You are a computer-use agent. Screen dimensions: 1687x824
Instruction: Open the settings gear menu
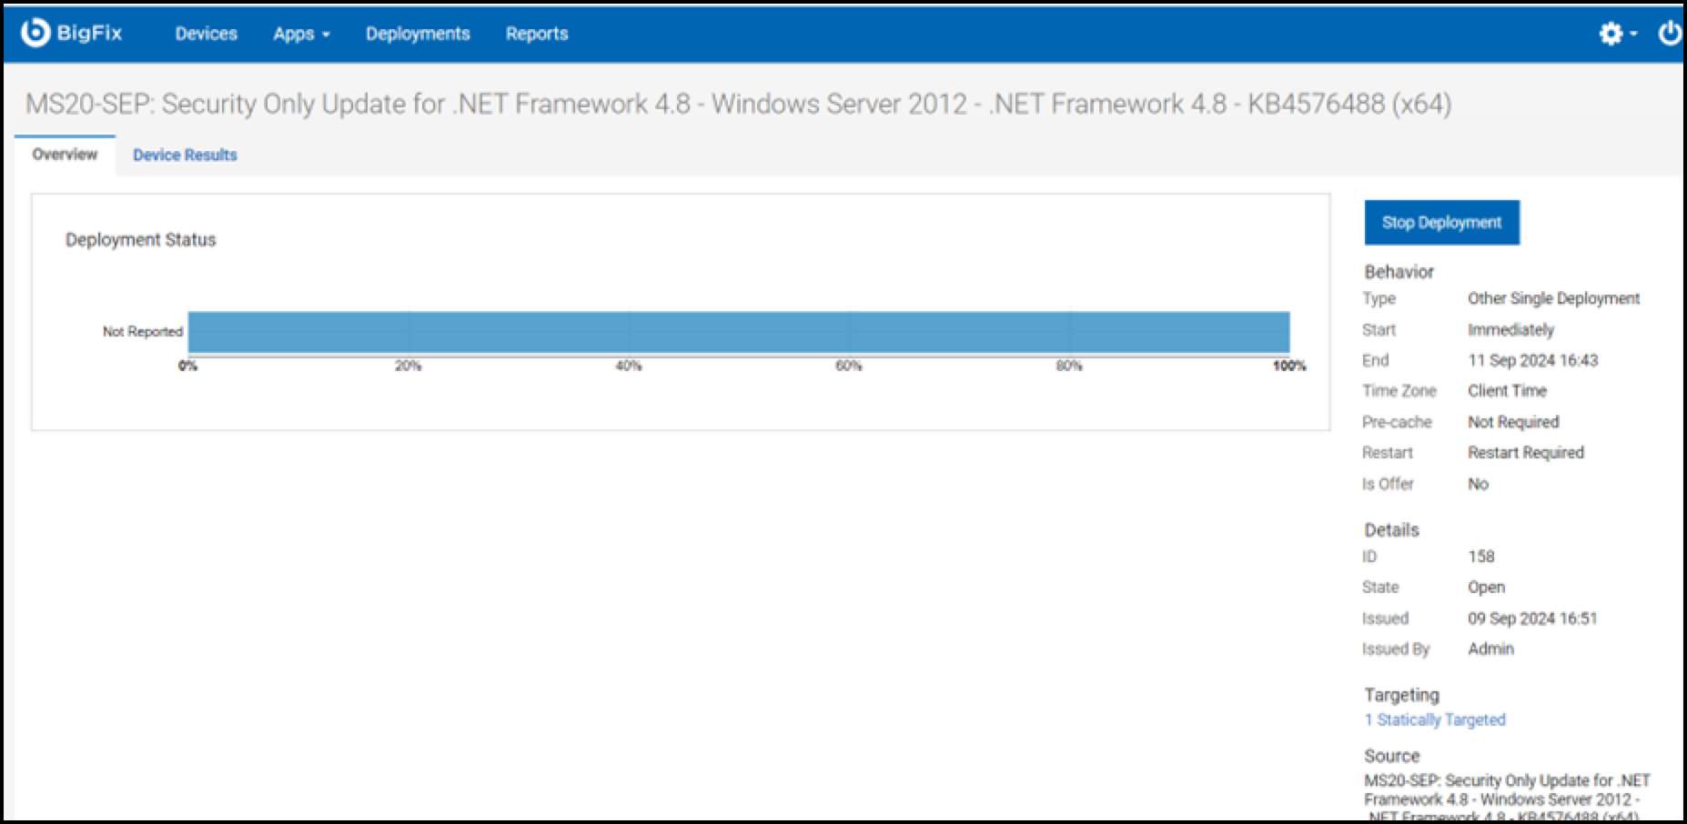pyautogui.click(x=1611, y=34)
